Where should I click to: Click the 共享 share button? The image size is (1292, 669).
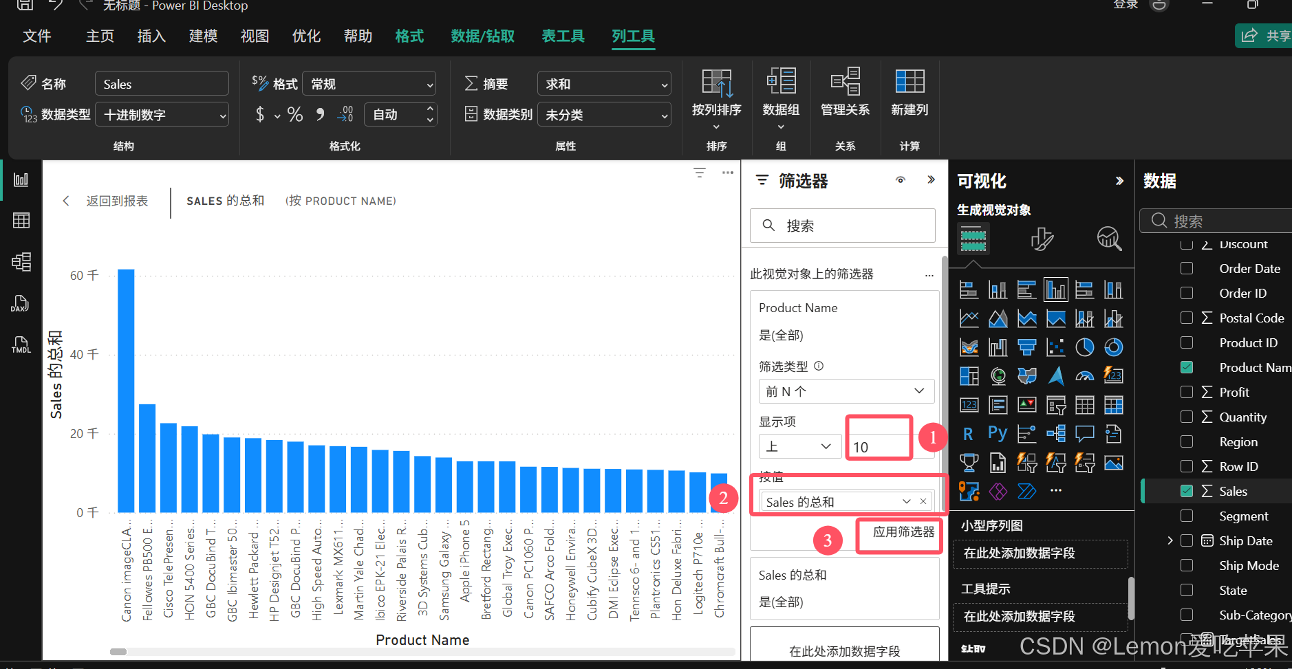1264,36
